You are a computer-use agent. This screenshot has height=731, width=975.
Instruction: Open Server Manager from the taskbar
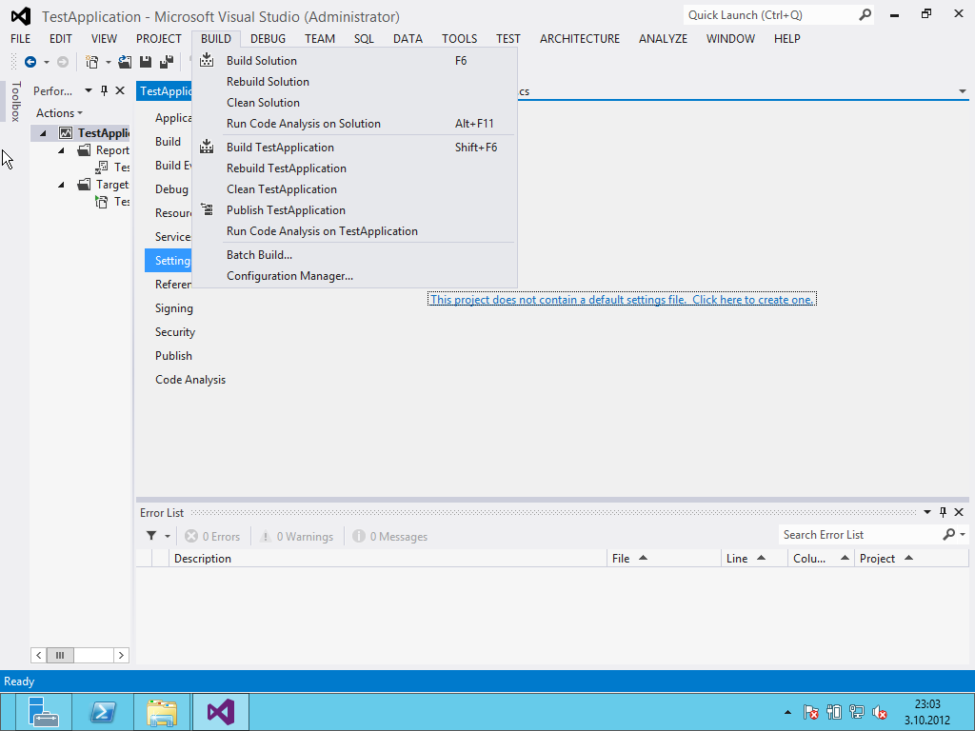pos(44,712)
